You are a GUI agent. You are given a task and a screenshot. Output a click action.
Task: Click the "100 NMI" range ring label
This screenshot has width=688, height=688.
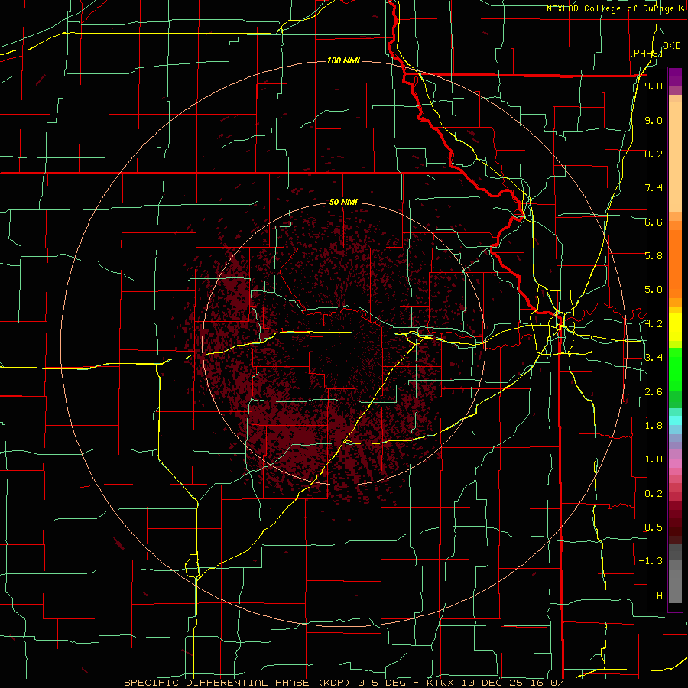[x=343, y=60]
